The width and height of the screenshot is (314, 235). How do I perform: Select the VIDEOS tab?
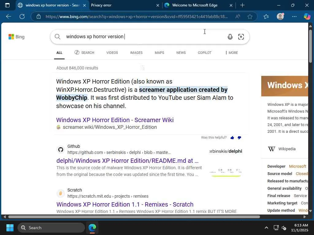click(112, 53)
